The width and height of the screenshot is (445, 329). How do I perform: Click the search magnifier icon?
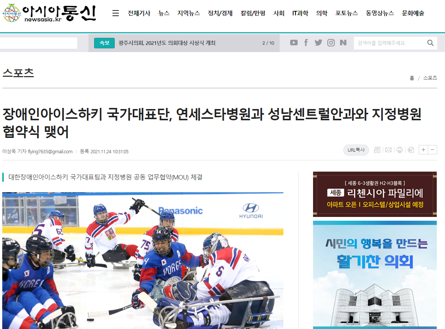click(430, 43)
